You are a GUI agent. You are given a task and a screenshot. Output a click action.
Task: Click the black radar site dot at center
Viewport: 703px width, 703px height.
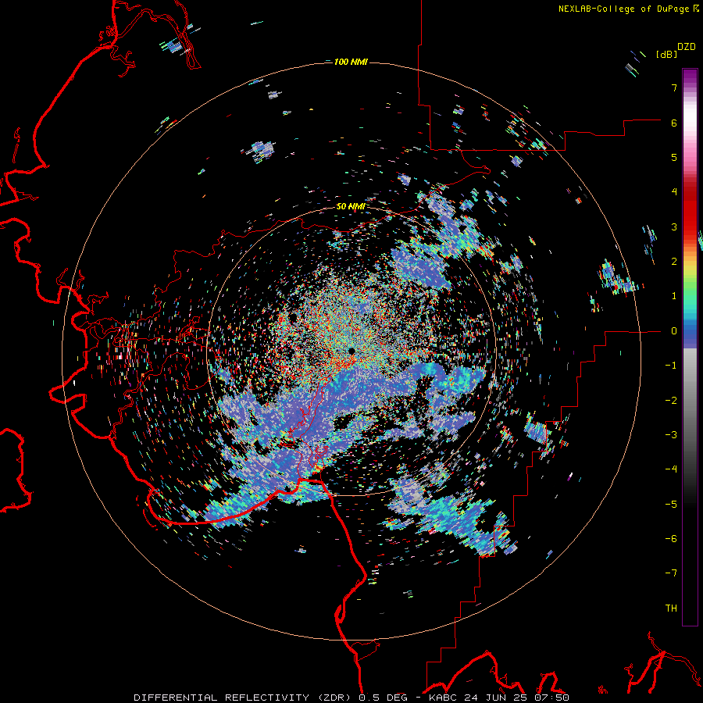coord(351,351)
